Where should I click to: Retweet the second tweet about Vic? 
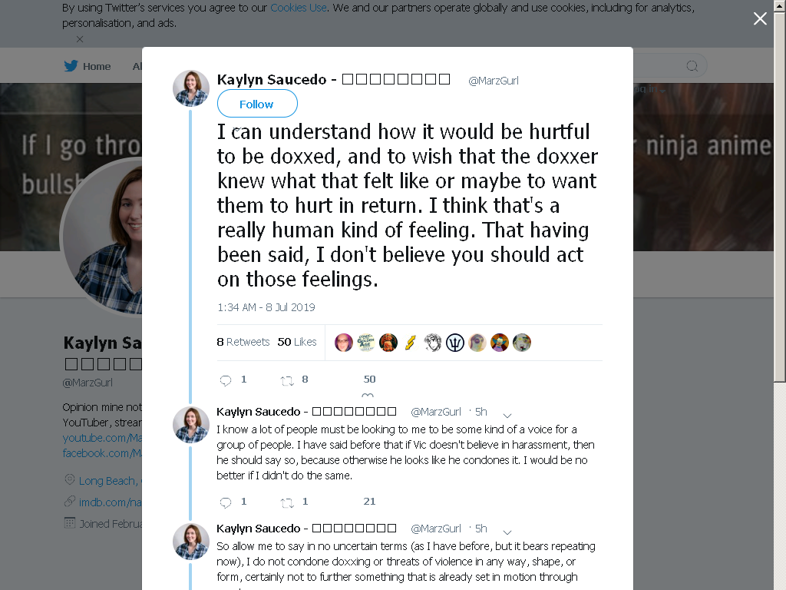(x=287, y=502)
